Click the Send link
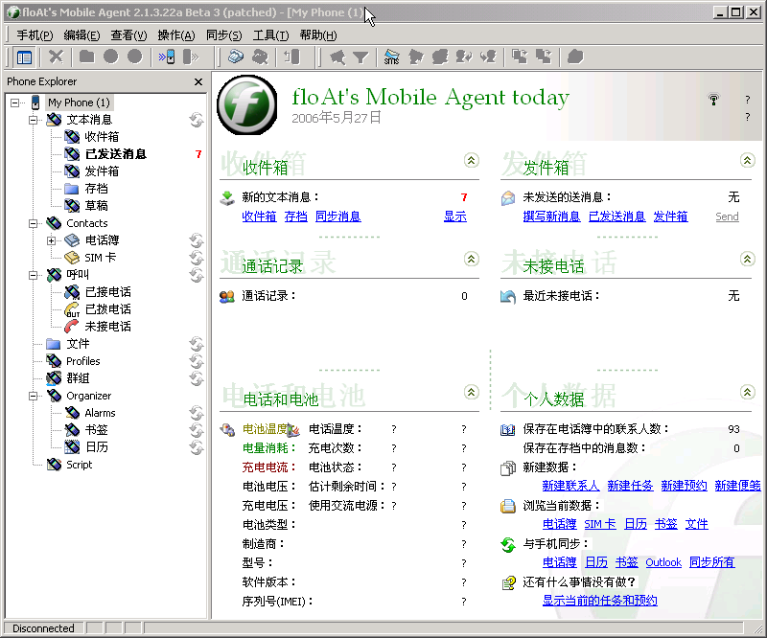The width and height of the screenshot is (767, 638). [x=727, y=216]
